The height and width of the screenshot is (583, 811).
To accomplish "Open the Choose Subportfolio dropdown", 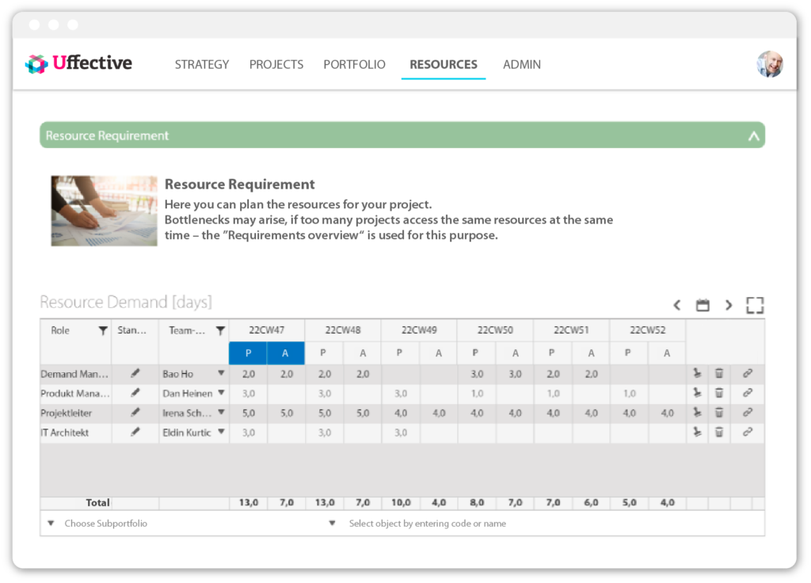I will (51, 524).
